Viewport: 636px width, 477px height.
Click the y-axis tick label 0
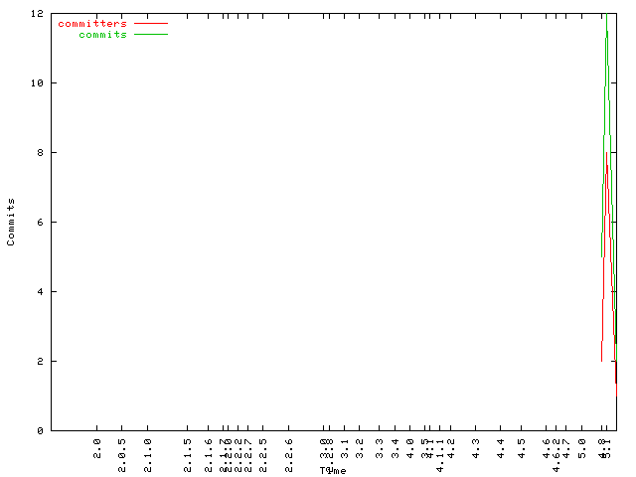pyautogui.click(x=39, y=430)
